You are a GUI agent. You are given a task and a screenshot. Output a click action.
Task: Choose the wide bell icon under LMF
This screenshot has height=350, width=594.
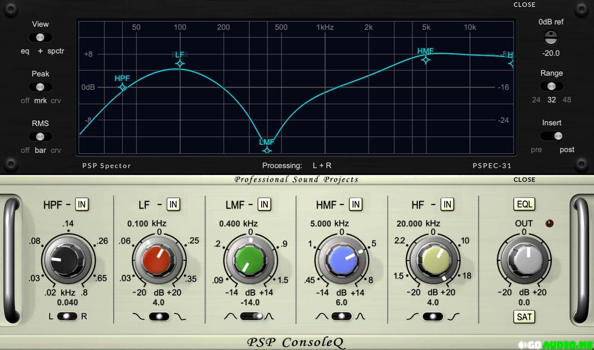230,316
